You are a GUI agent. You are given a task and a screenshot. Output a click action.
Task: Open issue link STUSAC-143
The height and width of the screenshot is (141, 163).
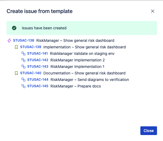pyautogui.click(x=38, y=67)
